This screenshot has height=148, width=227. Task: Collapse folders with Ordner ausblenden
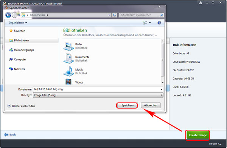21,106
